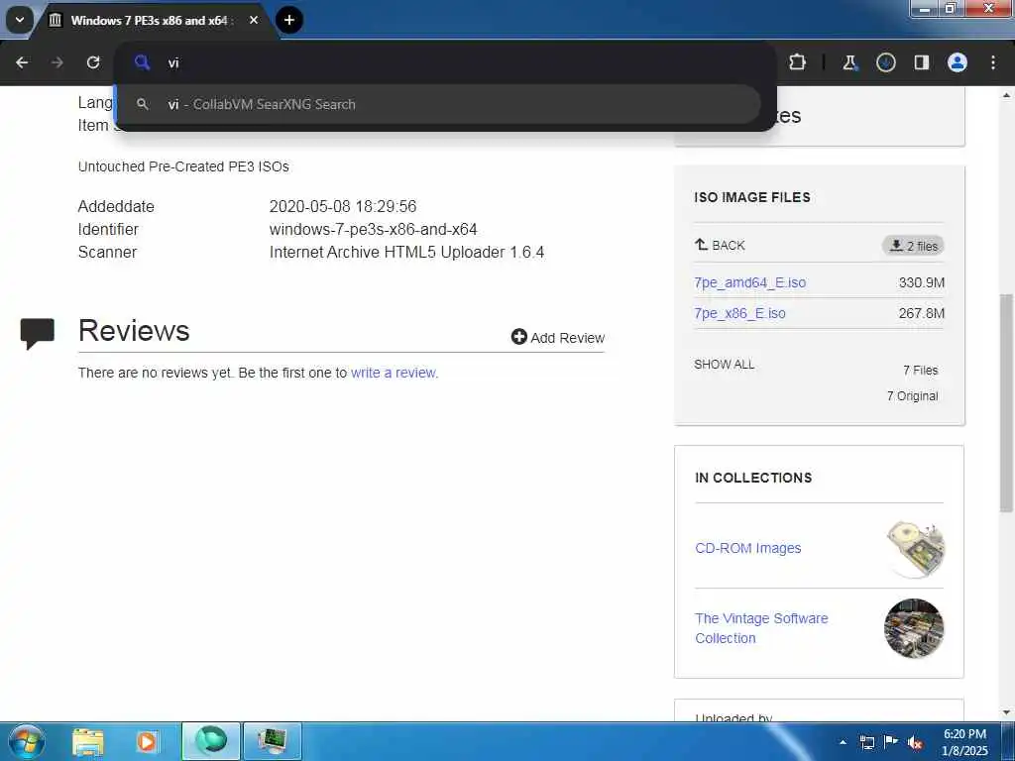The width and height of the screenshot is (1015, 761).
Task: Click the BACK link in ISO image files
Action: (720, 246)
